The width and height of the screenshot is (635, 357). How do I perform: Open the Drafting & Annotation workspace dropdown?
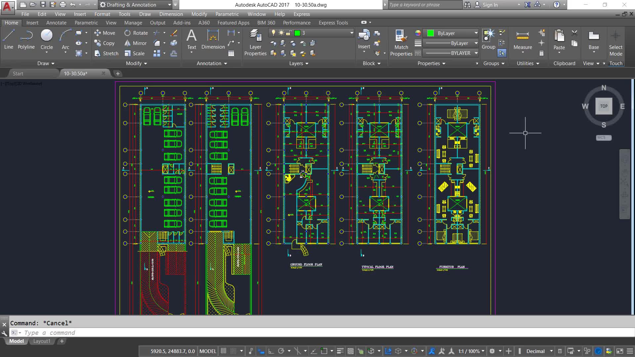(x=169, y=5)
